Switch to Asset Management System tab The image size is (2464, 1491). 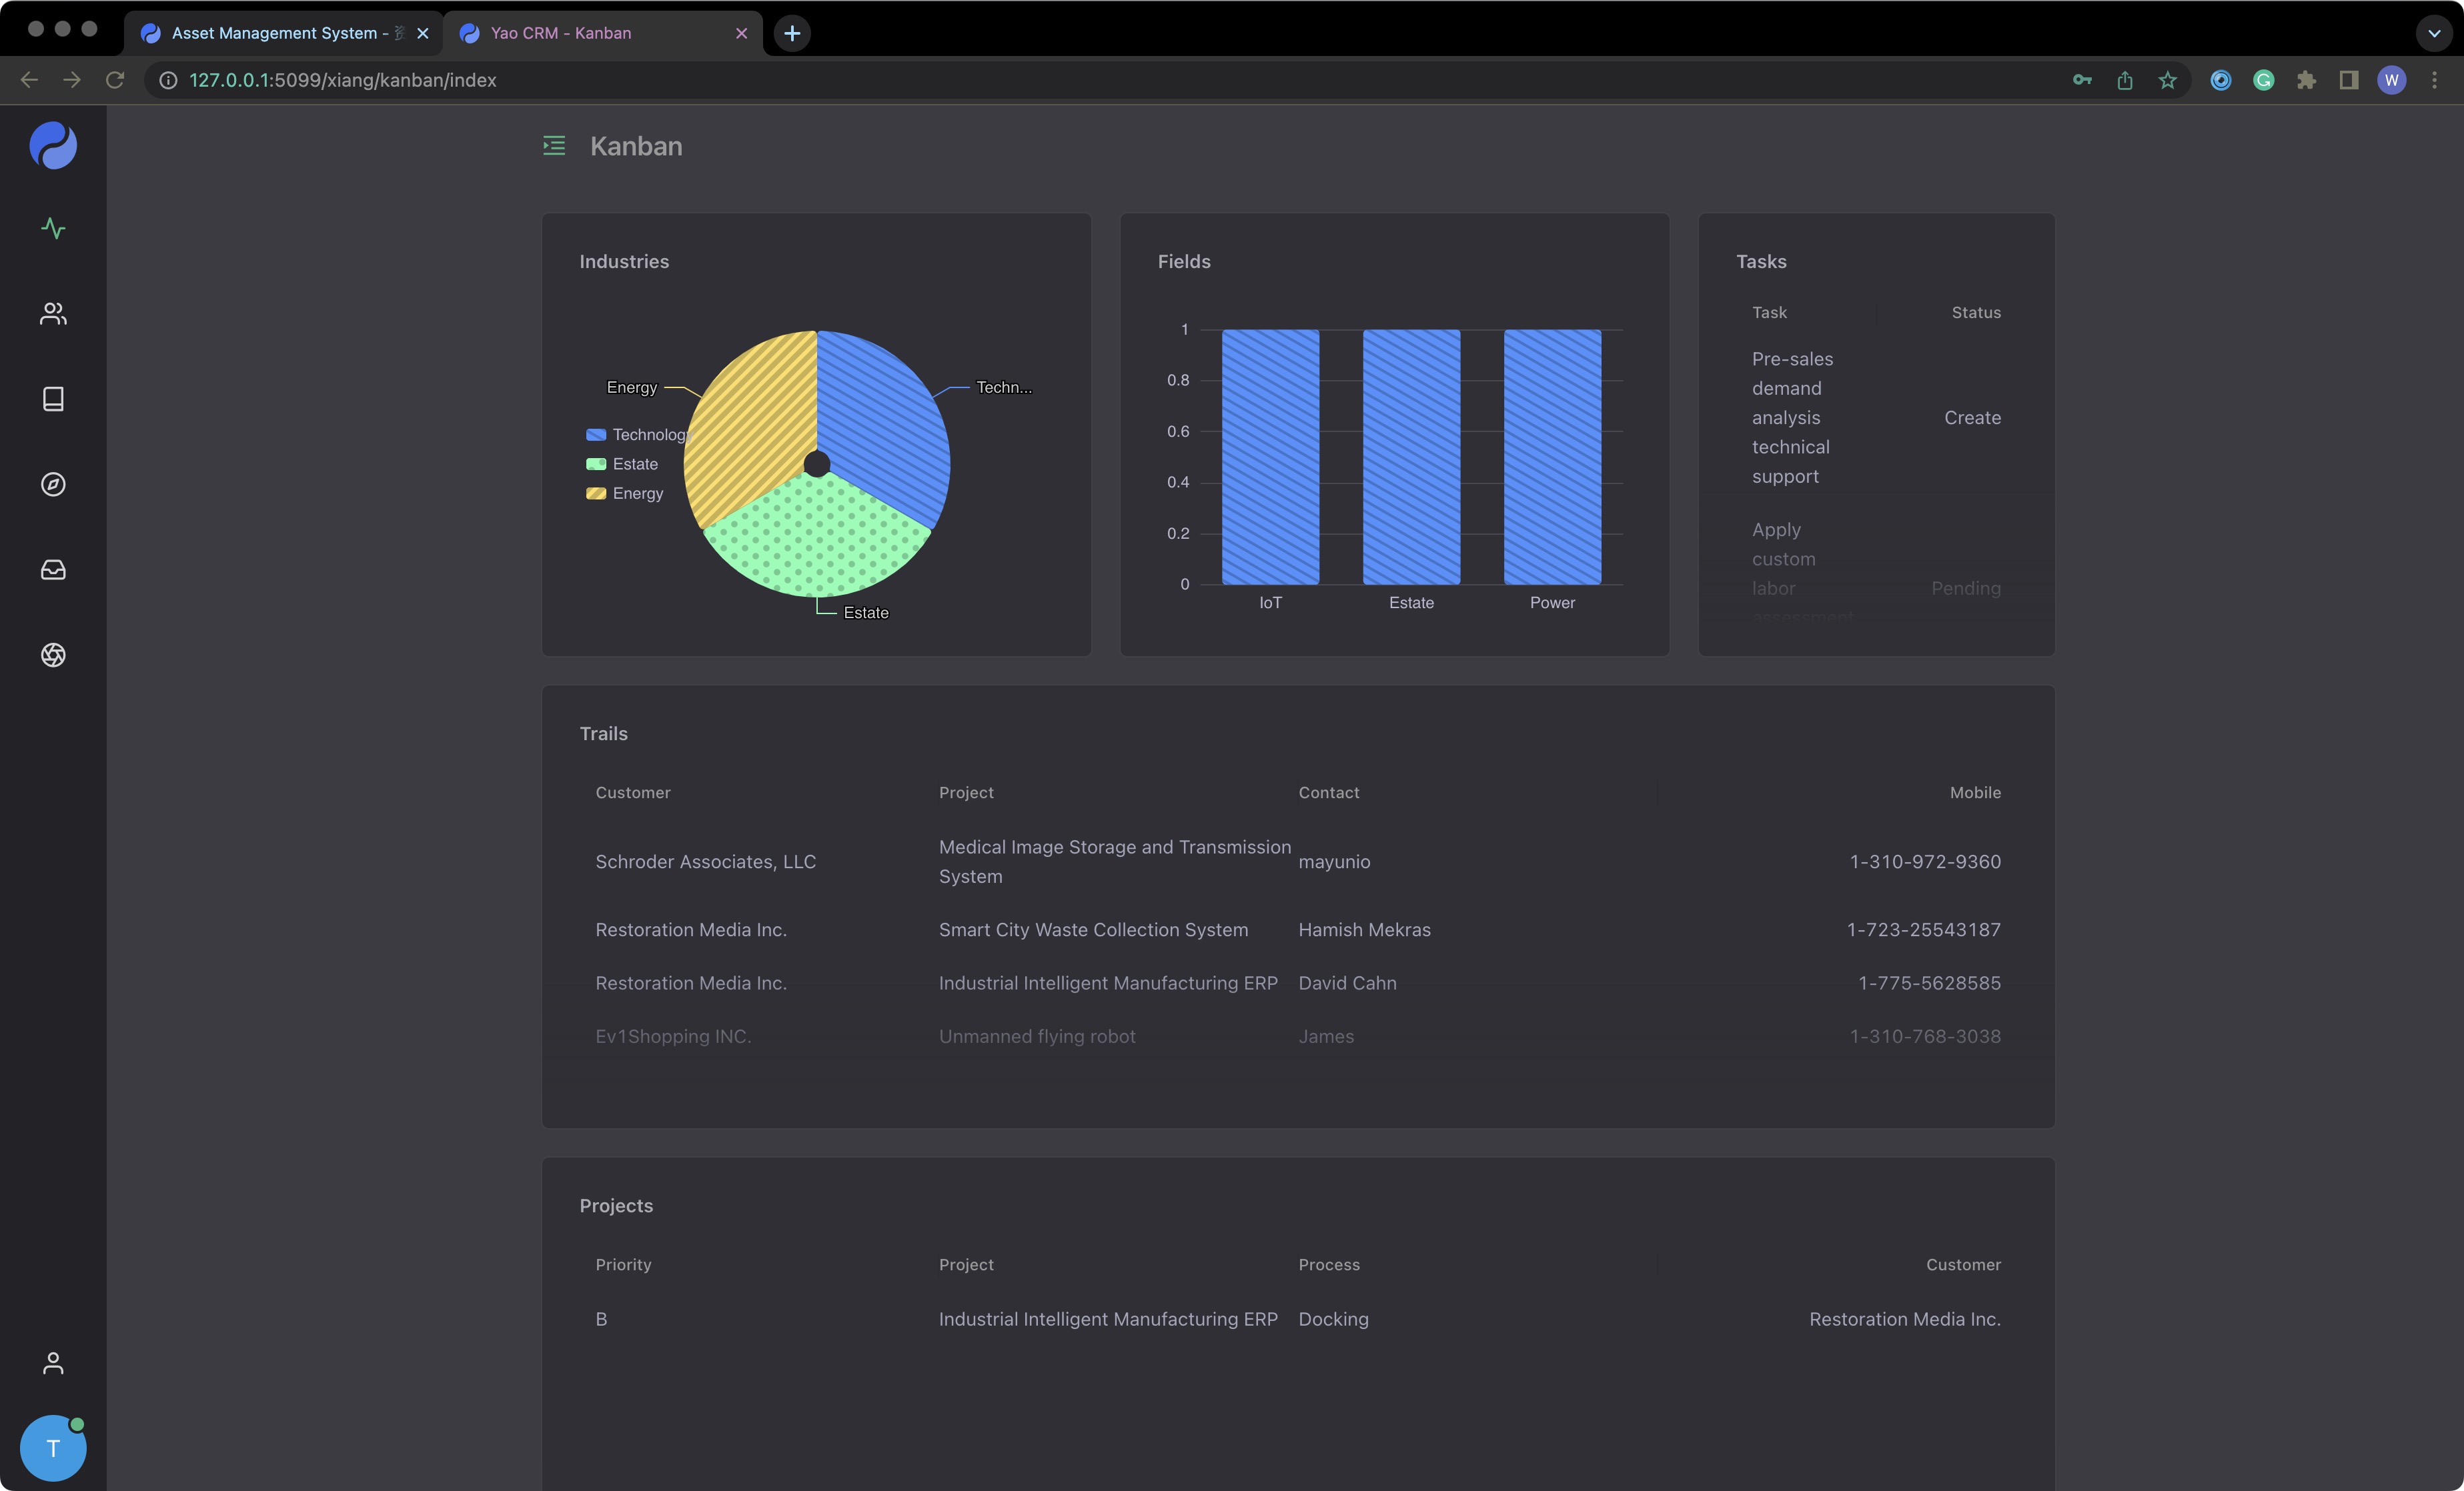click(x=274, y=33)
